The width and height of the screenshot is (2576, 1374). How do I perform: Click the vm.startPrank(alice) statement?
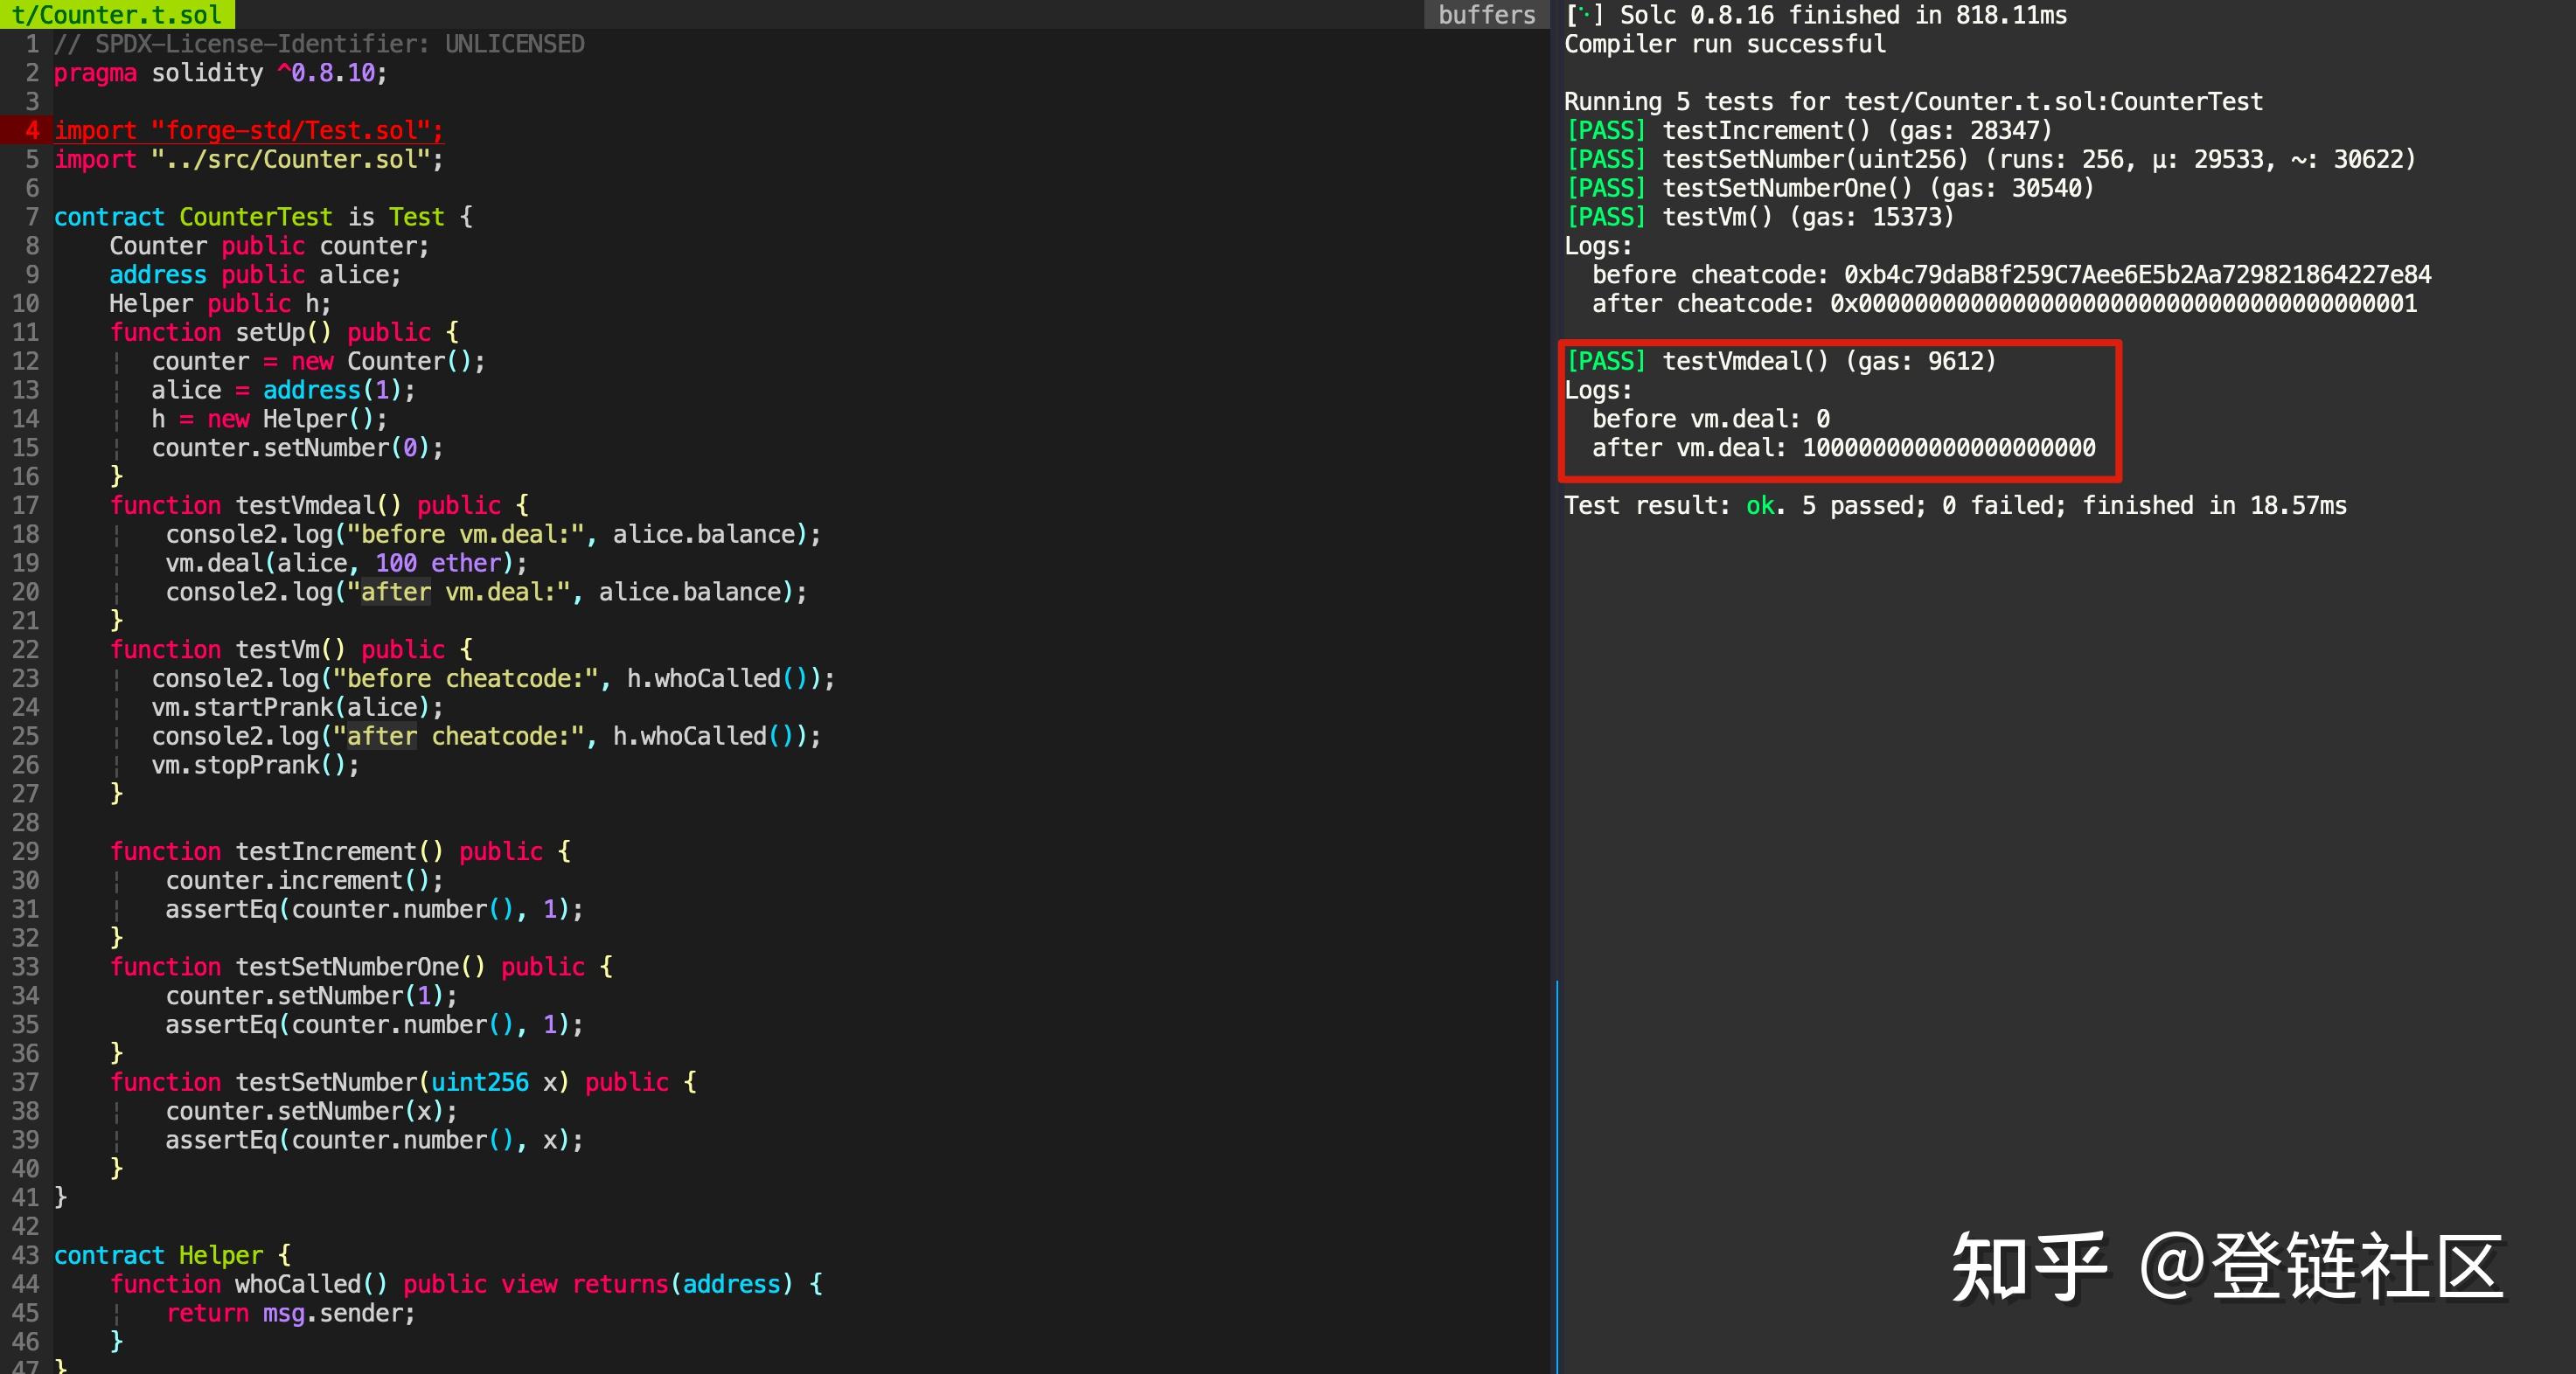pos(296,707)
